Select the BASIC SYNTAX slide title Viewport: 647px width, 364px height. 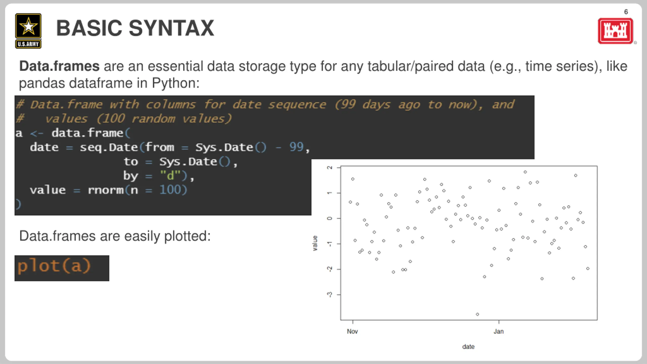coord(135,28)
